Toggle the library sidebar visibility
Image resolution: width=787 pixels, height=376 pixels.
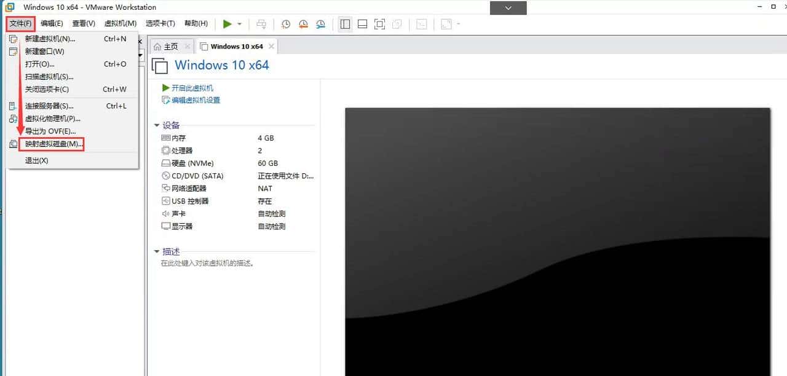tap(345, 24)
